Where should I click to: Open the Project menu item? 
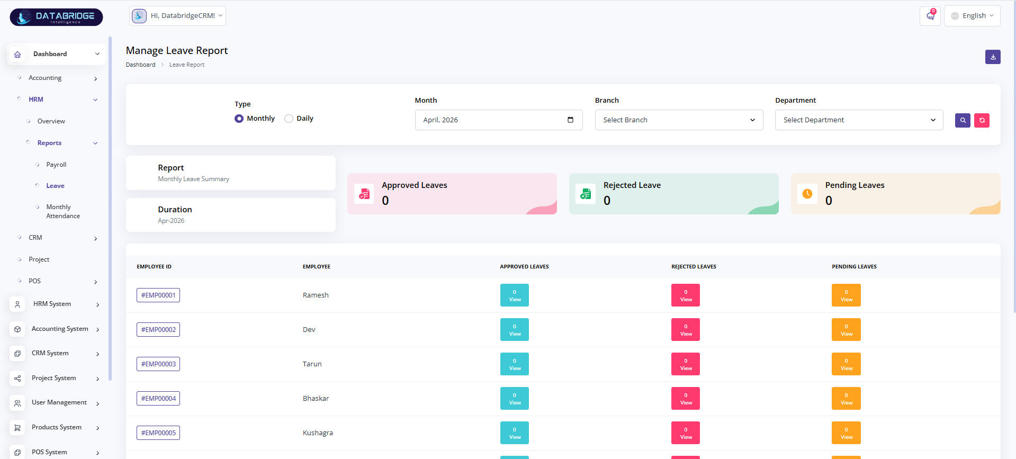coord(39,259)
